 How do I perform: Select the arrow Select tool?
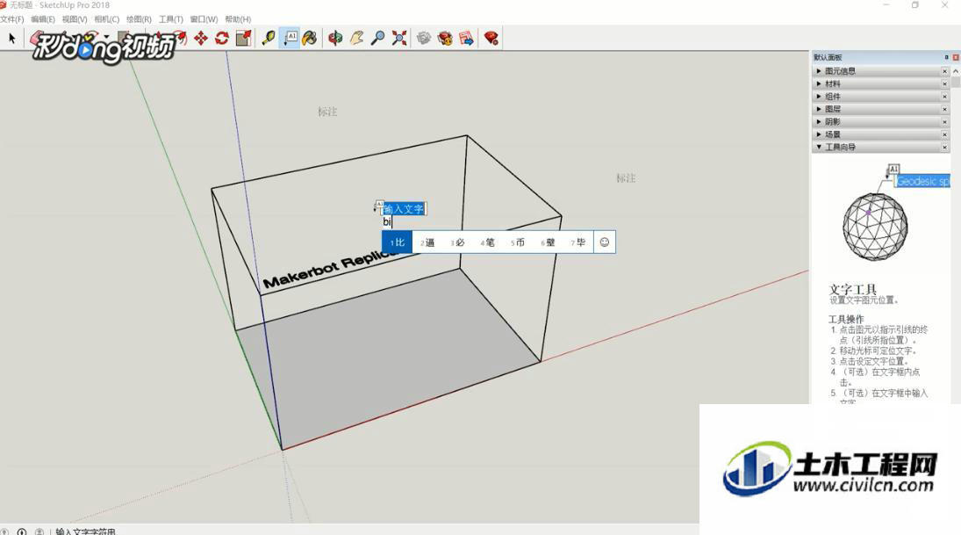tap(11, 38)
